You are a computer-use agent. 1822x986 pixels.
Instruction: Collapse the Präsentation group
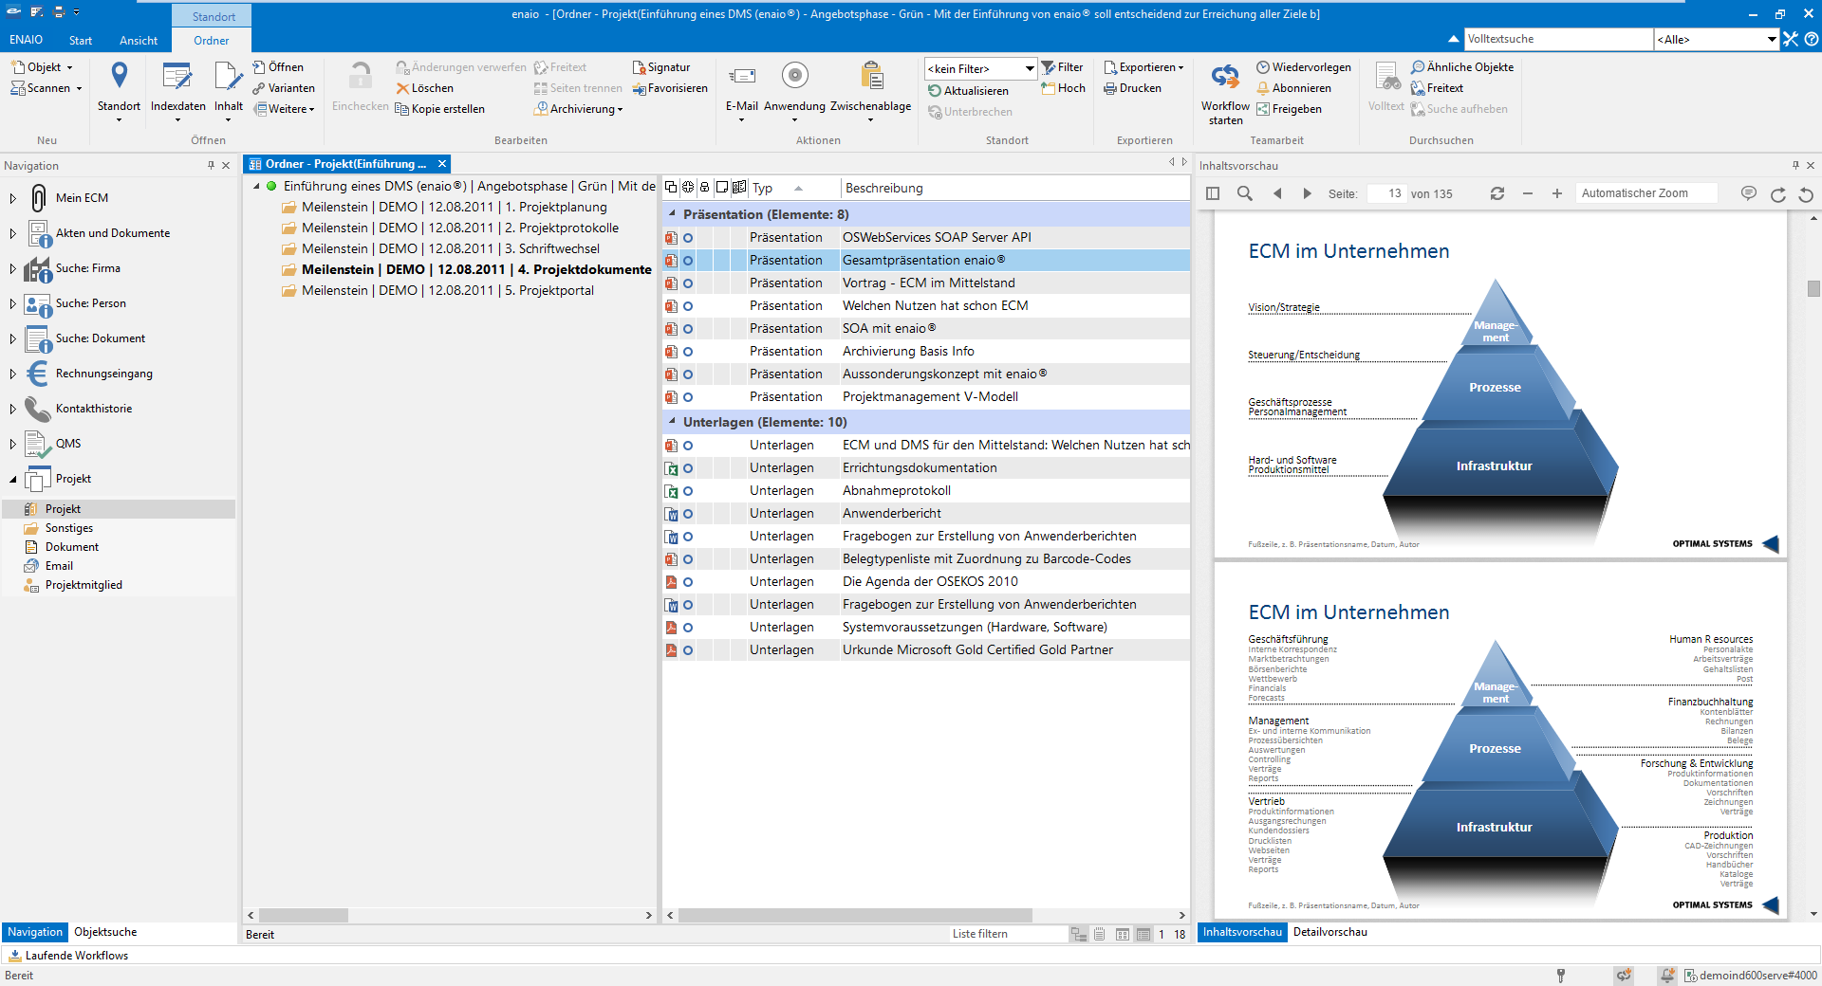(x=672, y=214)
